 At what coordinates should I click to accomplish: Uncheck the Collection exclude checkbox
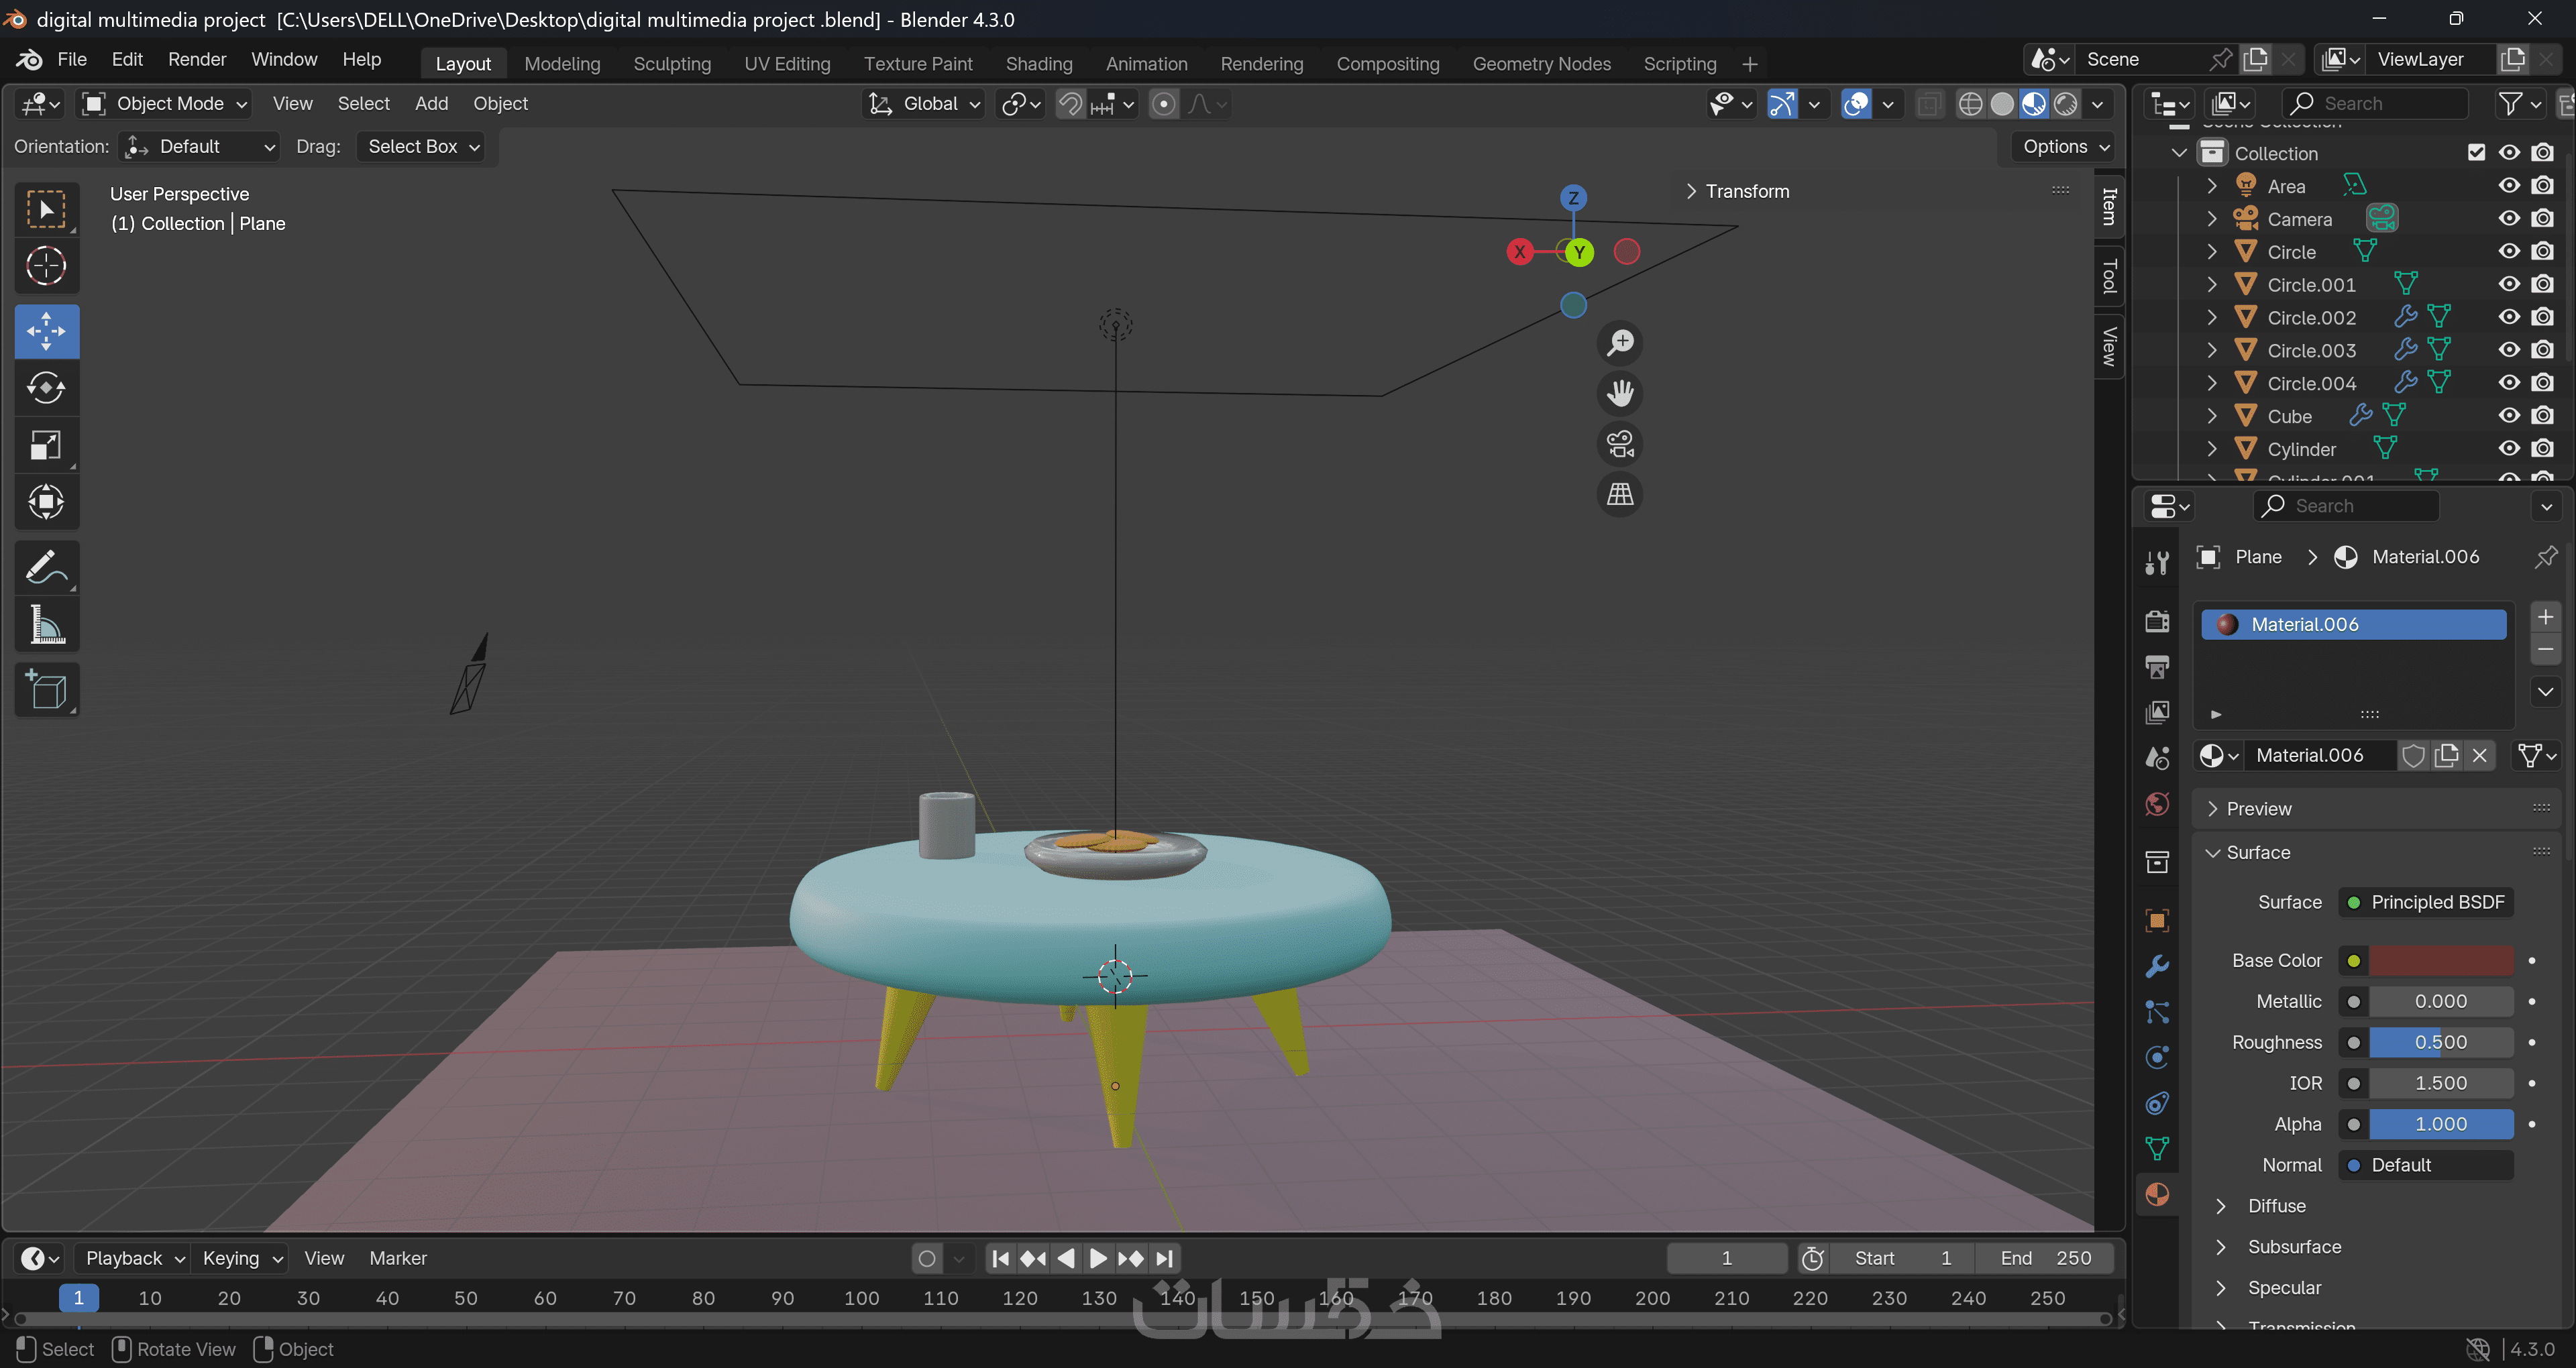point(2476,153)
